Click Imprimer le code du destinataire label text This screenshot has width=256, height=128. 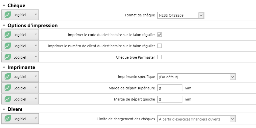pos(111,35)
